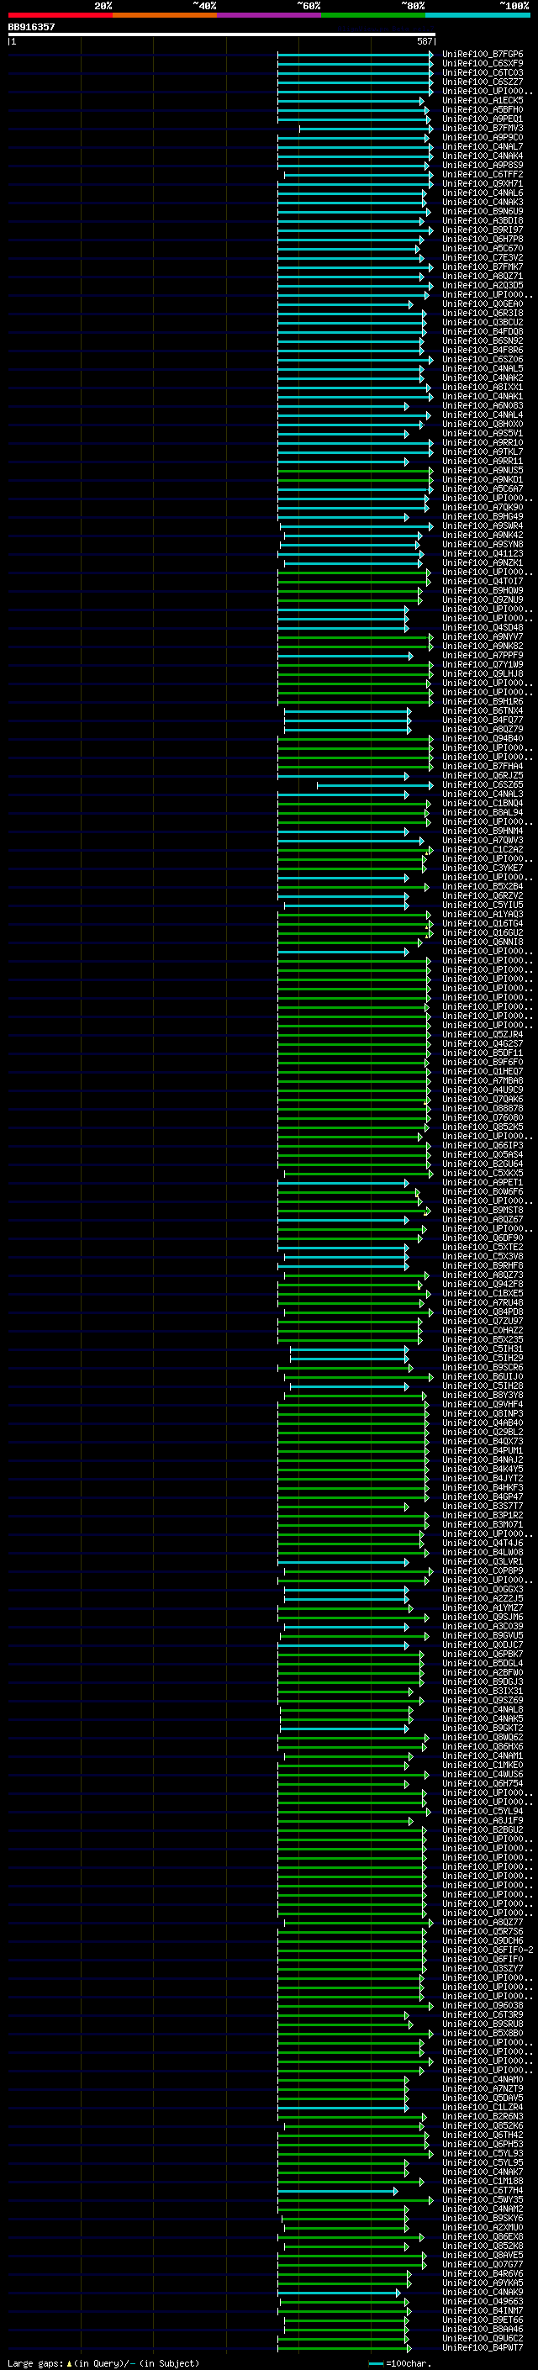Select label UniRef100_B3S7T7
538x2370 pixels.
[x=483, y=1507]
